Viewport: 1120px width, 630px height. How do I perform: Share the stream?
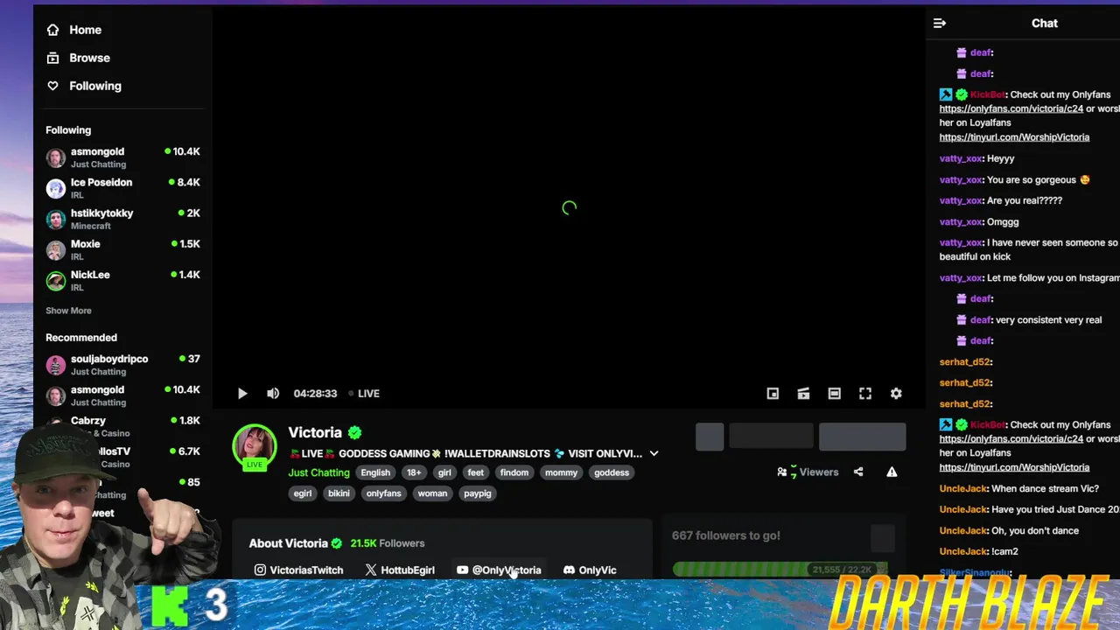pos(858,472)
